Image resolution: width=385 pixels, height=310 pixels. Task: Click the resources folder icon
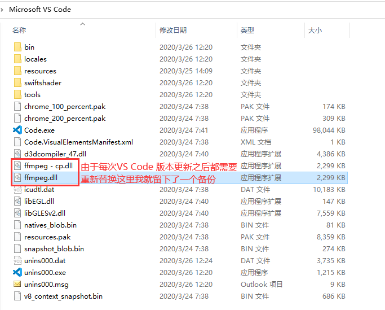[17, 71]
